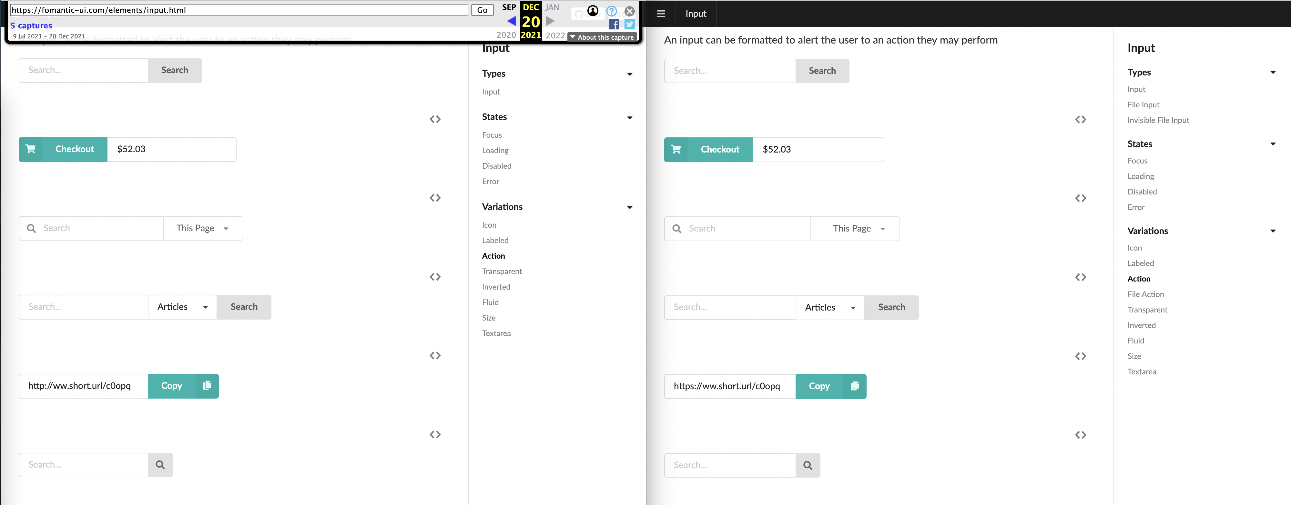
Task: Open the 5 captures link
Action: coord(32,25)
